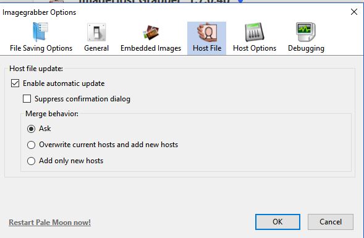Select the Ask merge behavior option
The width and height of the screenshot is (364, 238).
click(x=31, y=129)
